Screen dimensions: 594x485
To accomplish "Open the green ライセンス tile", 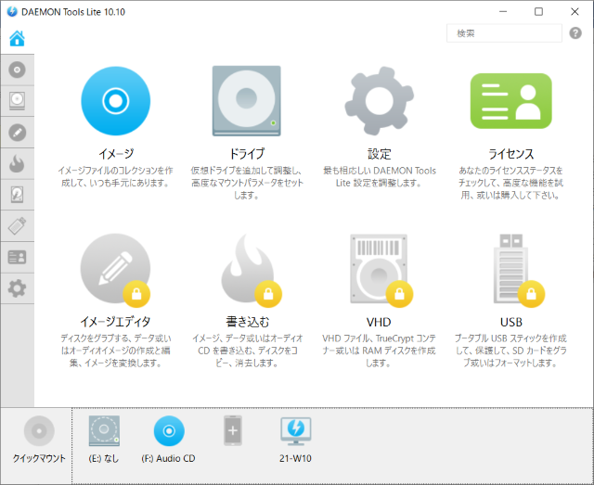I will (511, 101).
